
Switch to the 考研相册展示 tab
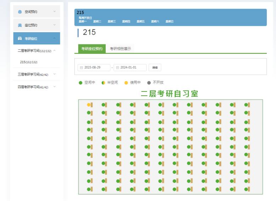click(x=120, y=49)
